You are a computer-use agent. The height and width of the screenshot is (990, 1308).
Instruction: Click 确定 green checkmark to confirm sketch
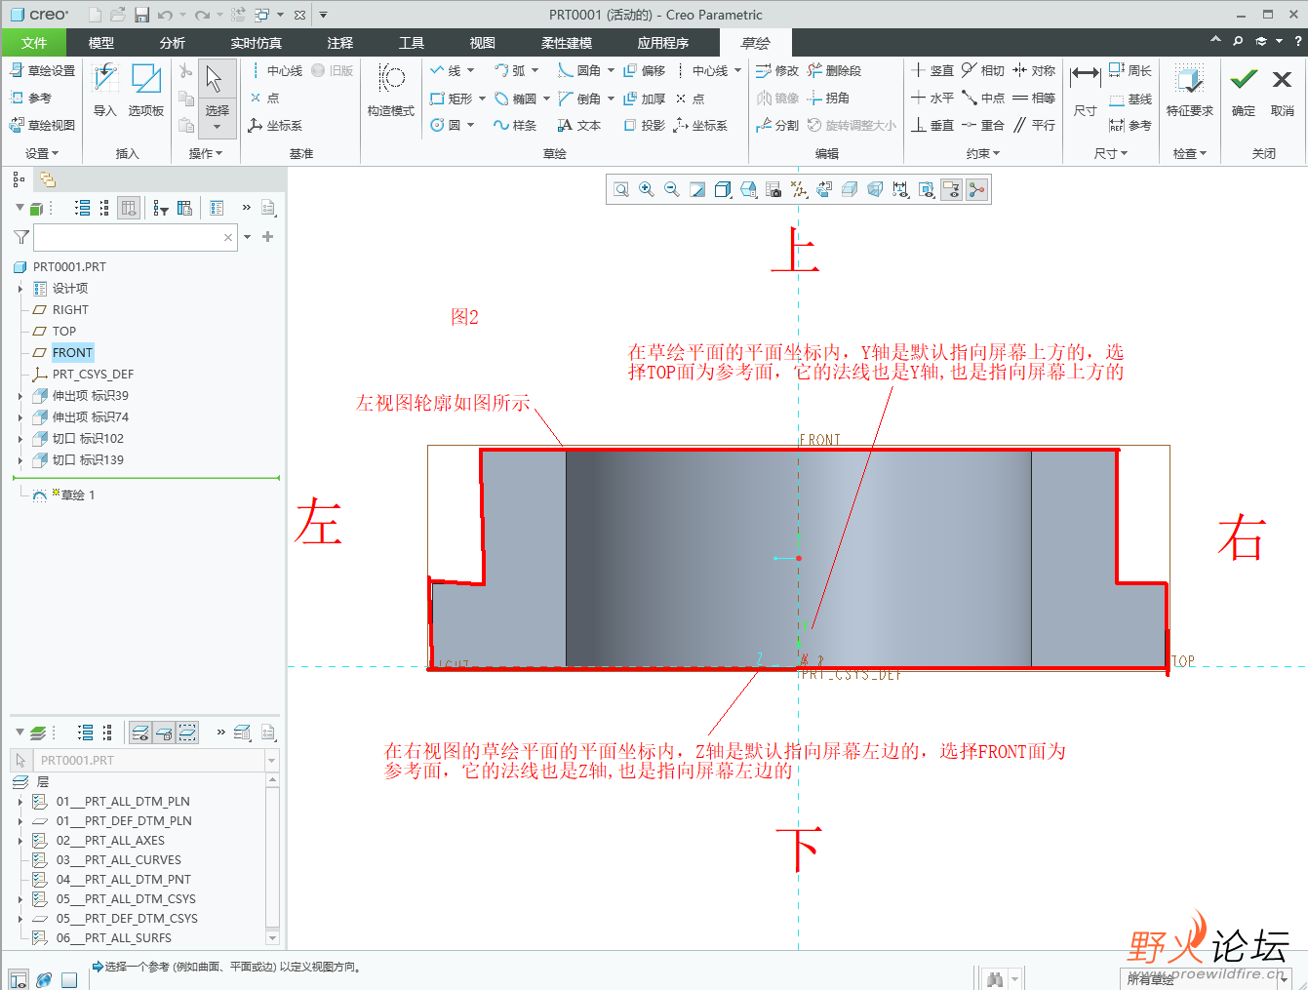pyautogui.click(x=1244, y=90)
